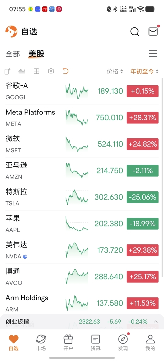Toggle 年初至今 sort arrows

[x=145, y=71]
